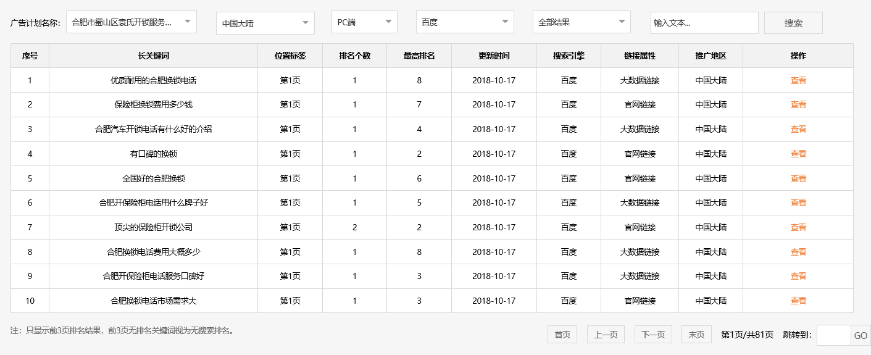Click the 最高排名 column header
This screenshot has width=871, height=355.
419,56
